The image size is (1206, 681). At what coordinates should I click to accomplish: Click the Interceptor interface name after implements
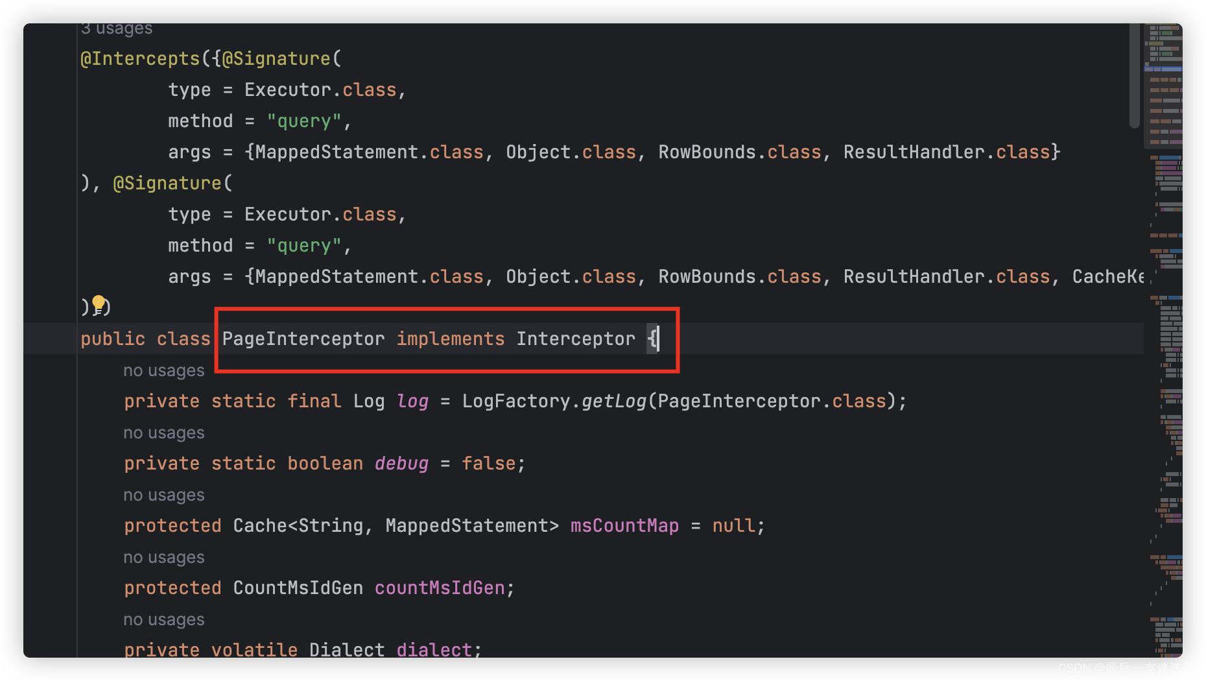pyautogui.click(x=576, y=339)
